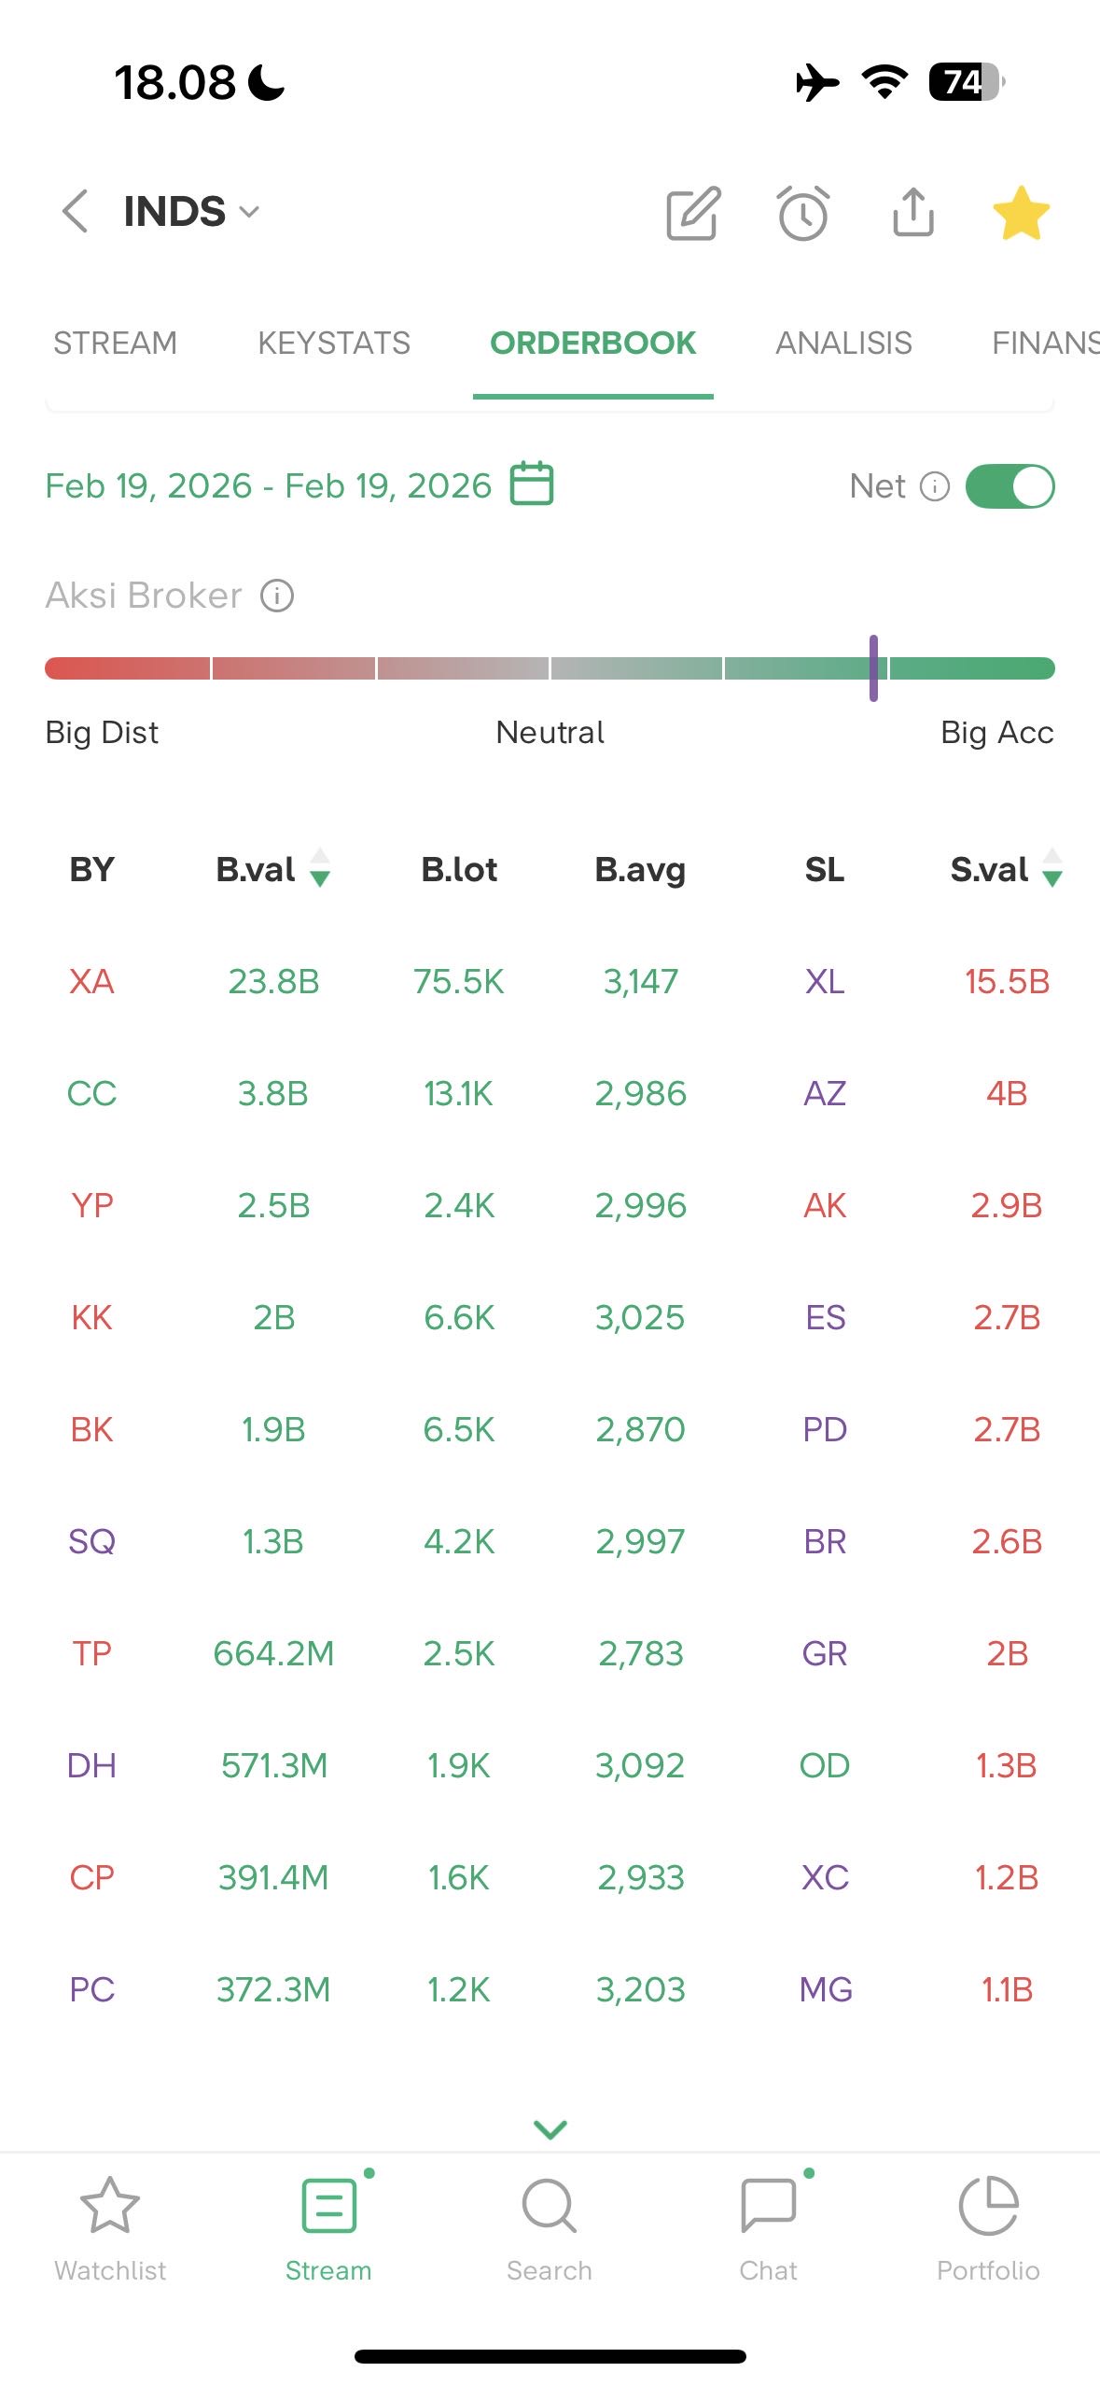
Task: Open the calendar date picker icon
Action: click(x=532, y=484)
